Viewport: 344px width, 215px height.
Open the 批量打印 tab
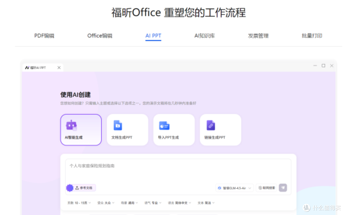tap(312, 36)
